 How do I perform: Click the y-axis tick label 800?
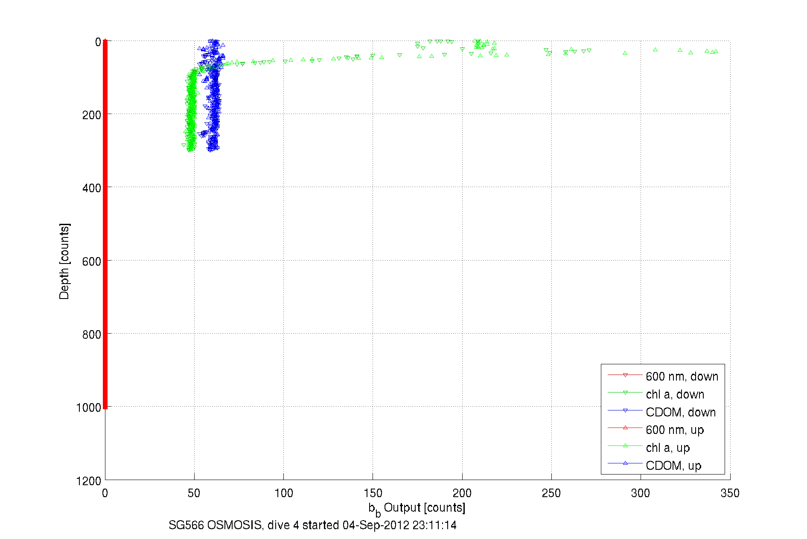[92, 334]
